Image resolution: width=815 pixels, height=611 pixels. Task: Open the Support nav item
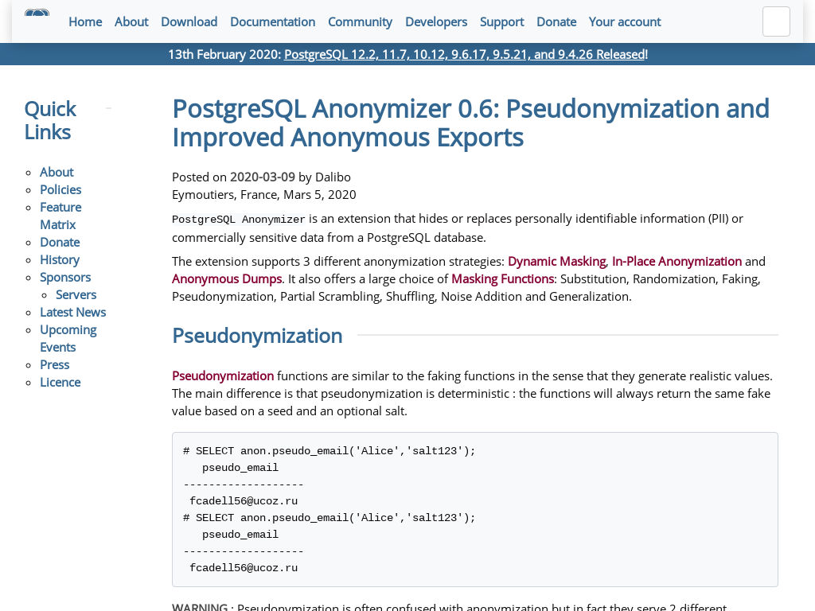pyautogui.click(x=502, y=21)
